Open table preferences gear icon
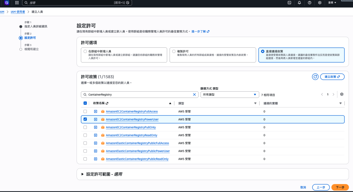 [x=342, y=94]
